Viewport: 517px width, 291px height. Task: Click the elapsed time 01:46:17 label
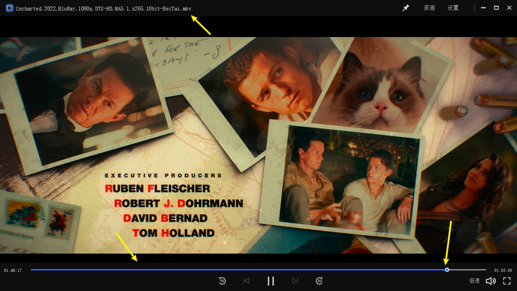13,270
